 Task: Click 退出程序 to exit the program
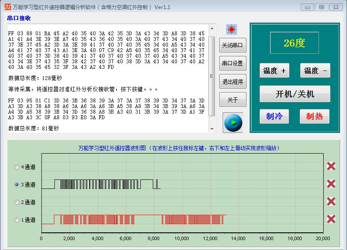[233, 81]
